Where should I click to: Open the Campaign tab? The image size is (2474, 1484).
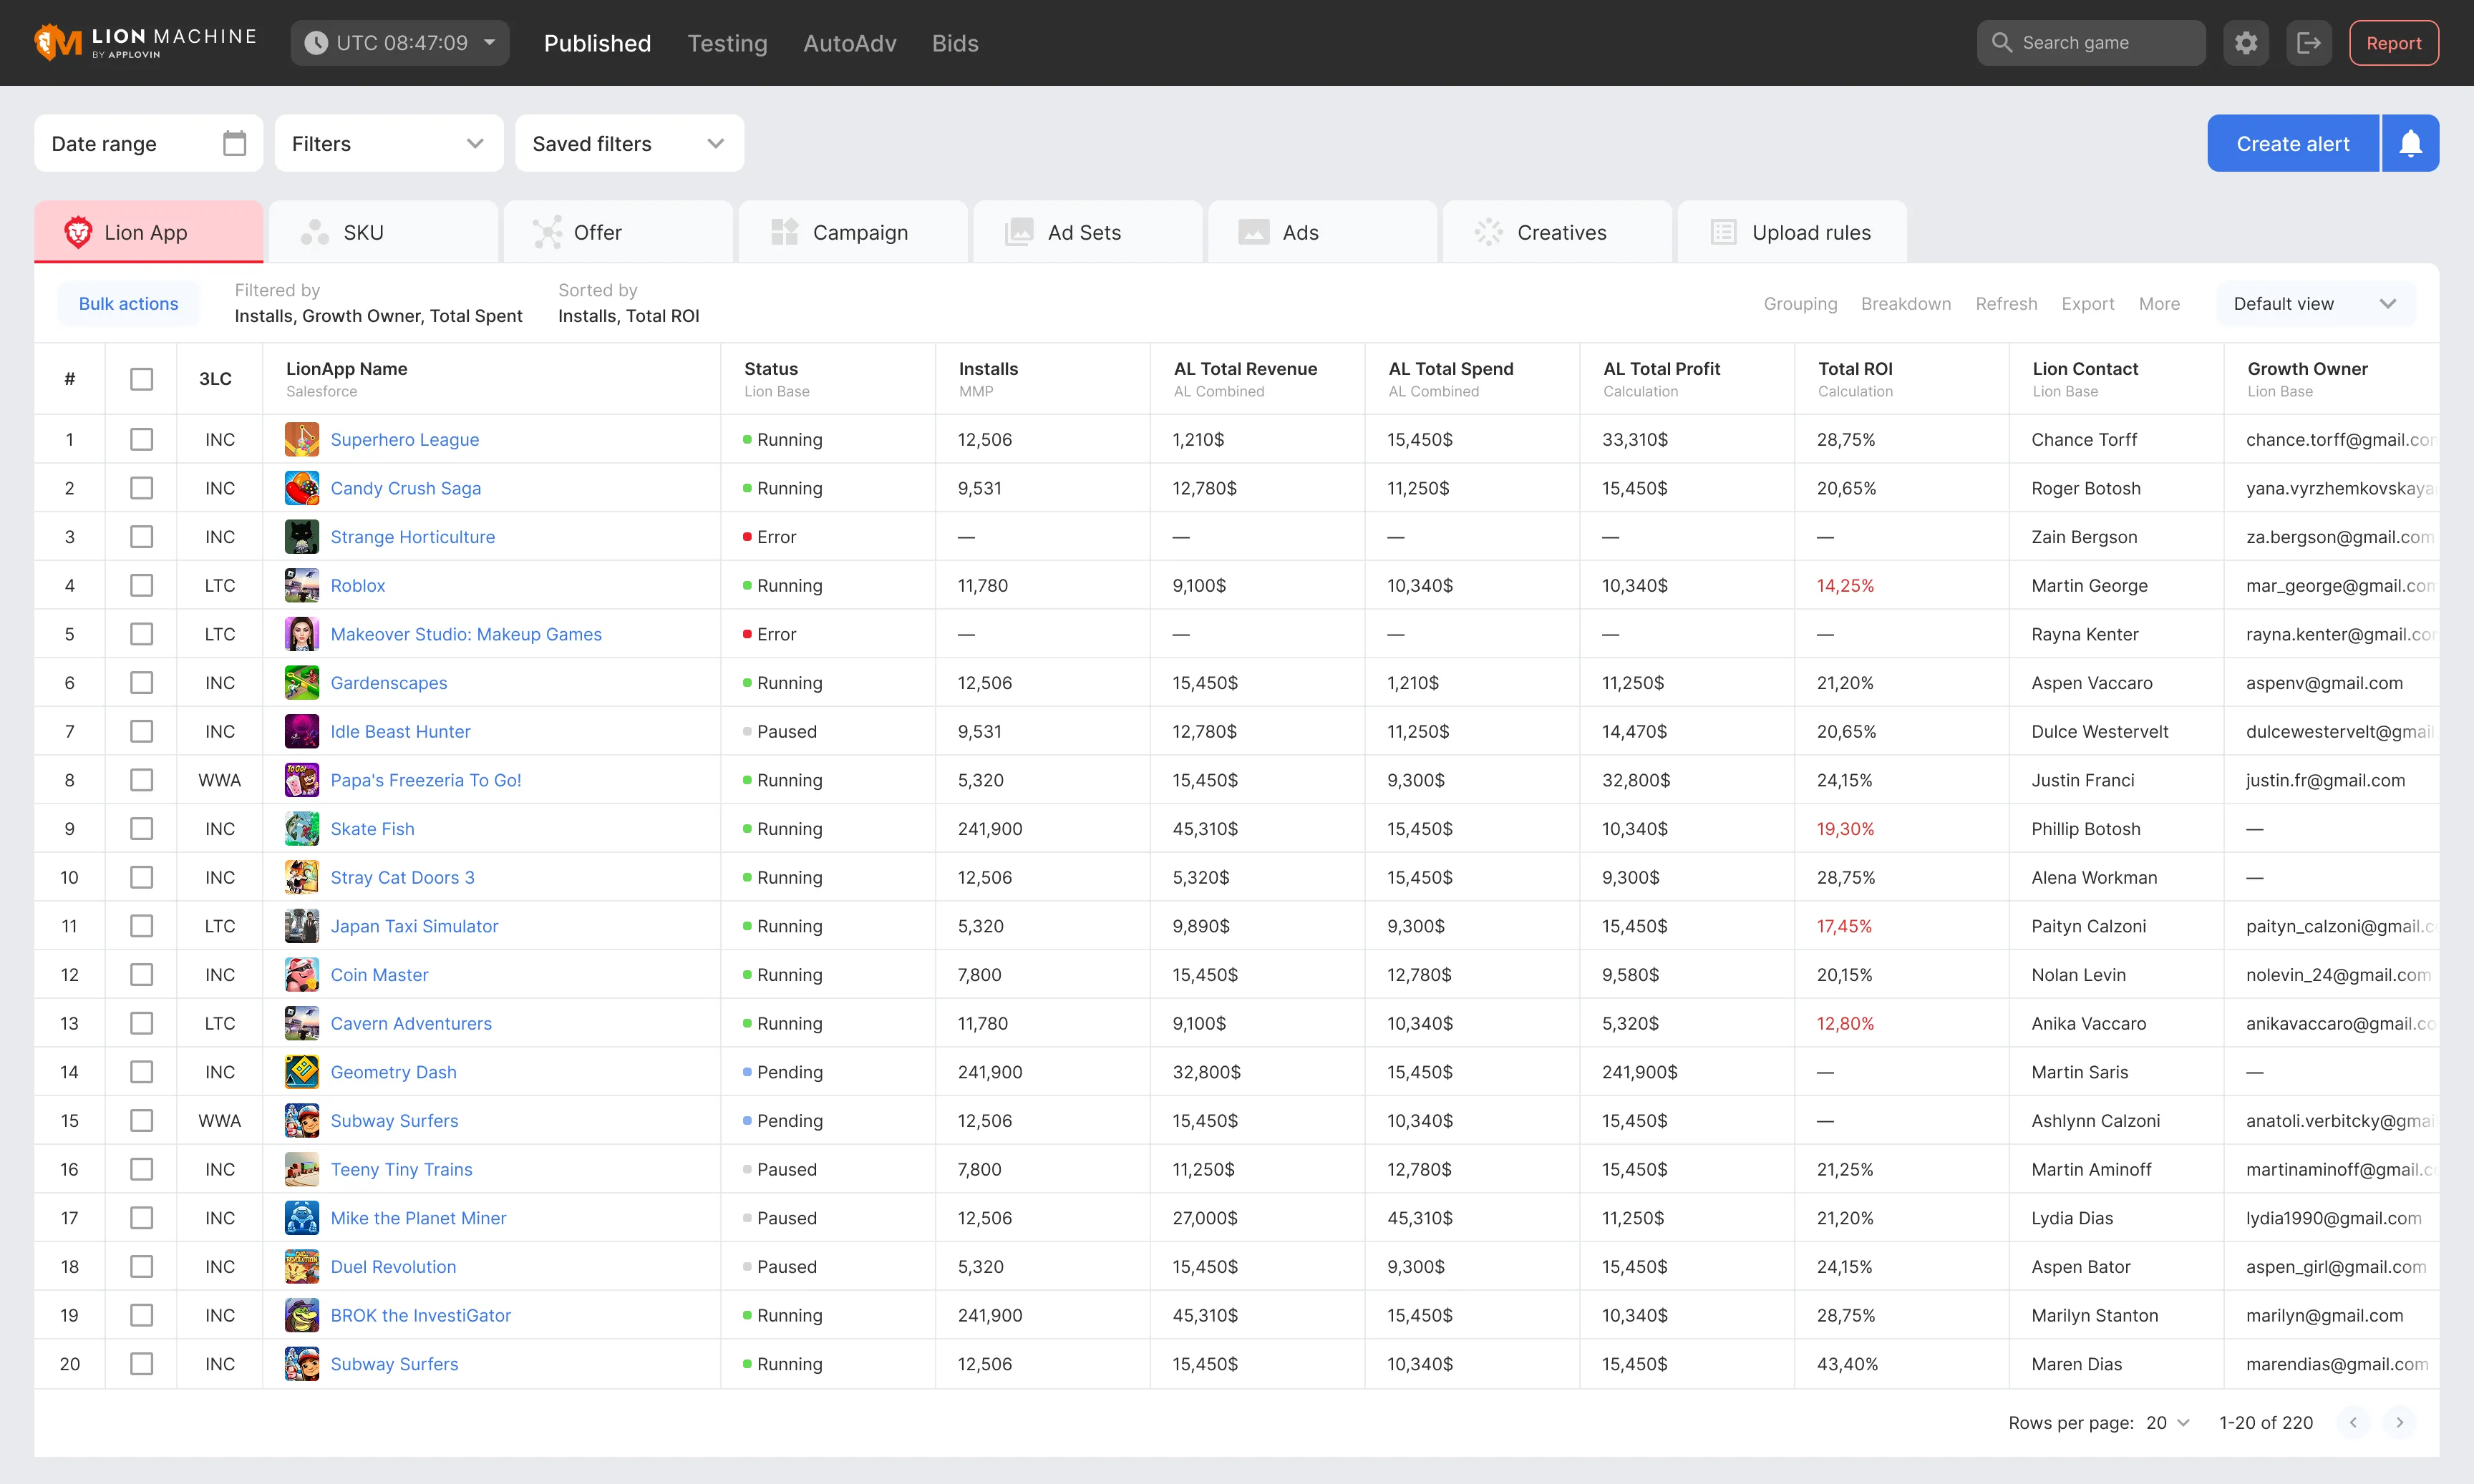853,232
